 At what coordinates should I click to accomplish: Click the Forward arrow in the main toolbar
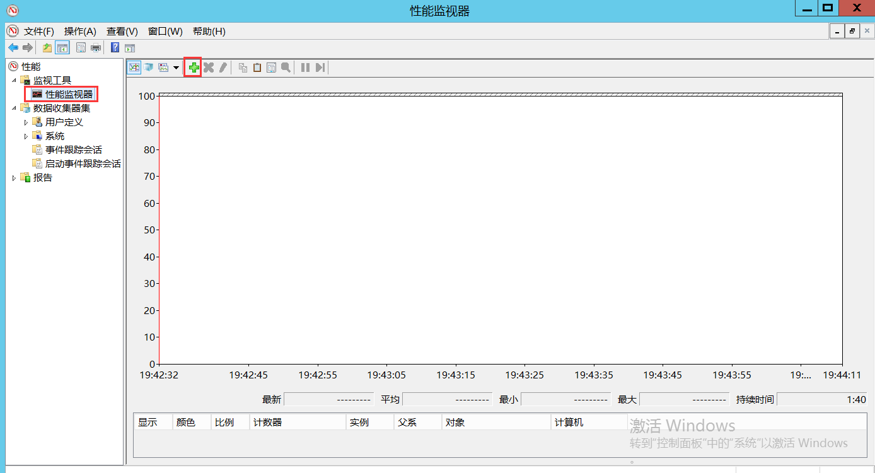pyautogui.click(x=28, y=48)
